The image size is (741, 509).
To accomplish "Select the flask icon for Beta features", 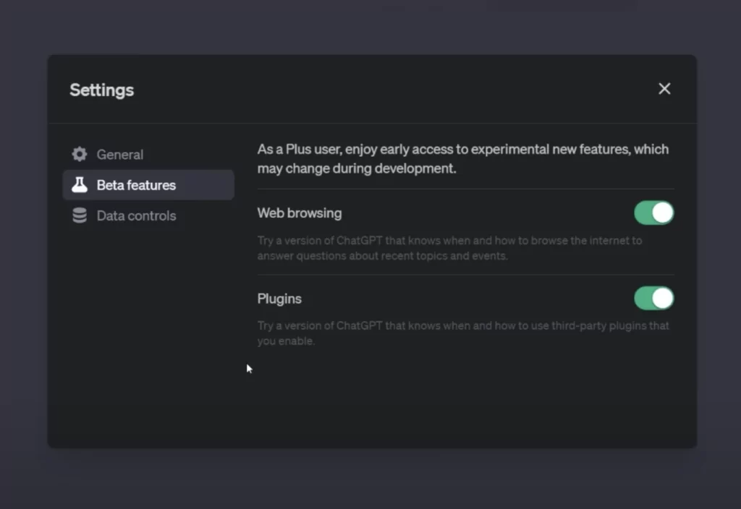I will 80,185.
